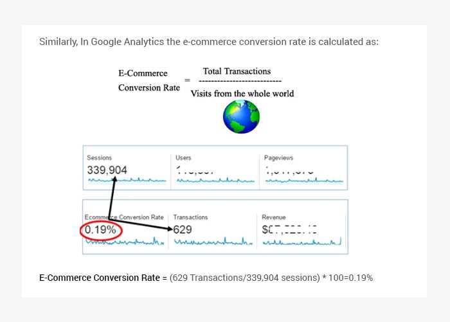Click 'Visits from the whole world' denominator
The width and height of the screenshot is (450, 322).
[x=242, y=94]
